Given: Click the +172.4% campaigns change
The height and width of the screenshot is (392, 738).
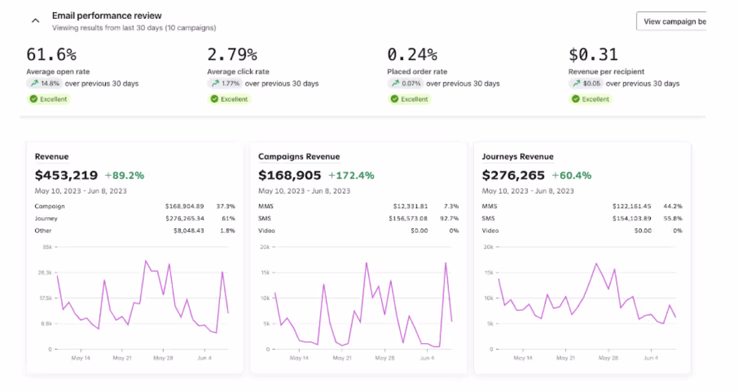Looking at the screenshot, I should tap(351, 176).
